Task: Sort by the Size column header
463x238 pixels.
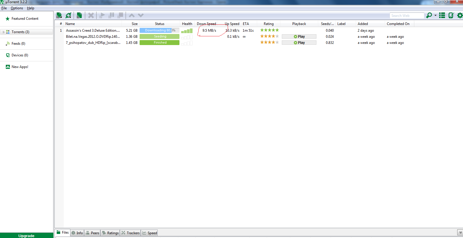Action: point(130,24)
